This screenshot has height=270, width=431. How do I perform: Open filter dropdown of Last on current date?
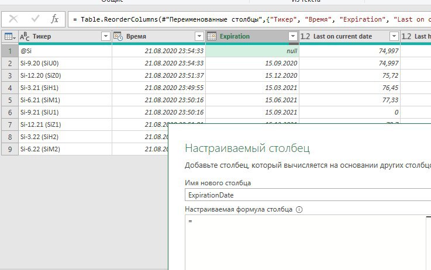pyautogui.click(x=394, y=36)
